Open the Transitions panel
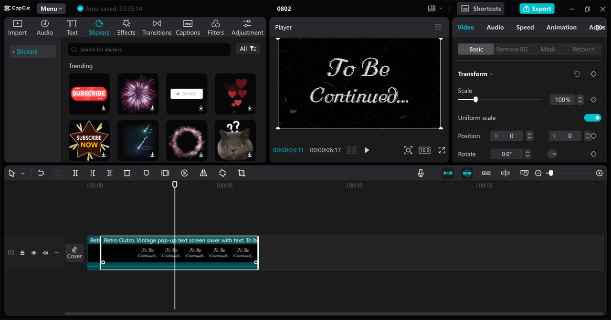 pos(157,28)
